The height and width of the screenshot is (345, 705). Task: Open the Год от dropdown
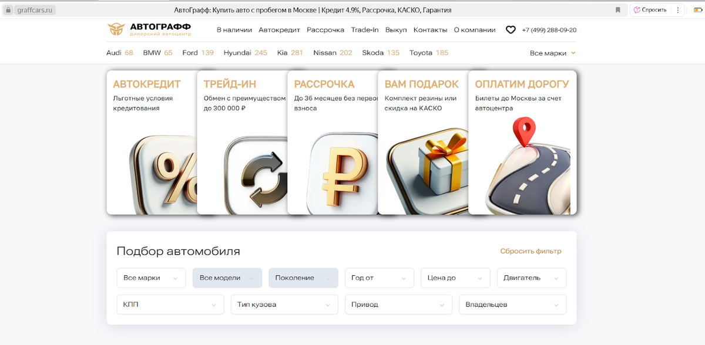379,278
